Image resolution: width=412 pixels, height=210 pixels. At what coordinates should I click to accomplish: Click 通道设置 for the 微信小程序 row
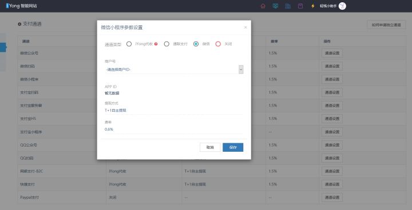[332, 79]
